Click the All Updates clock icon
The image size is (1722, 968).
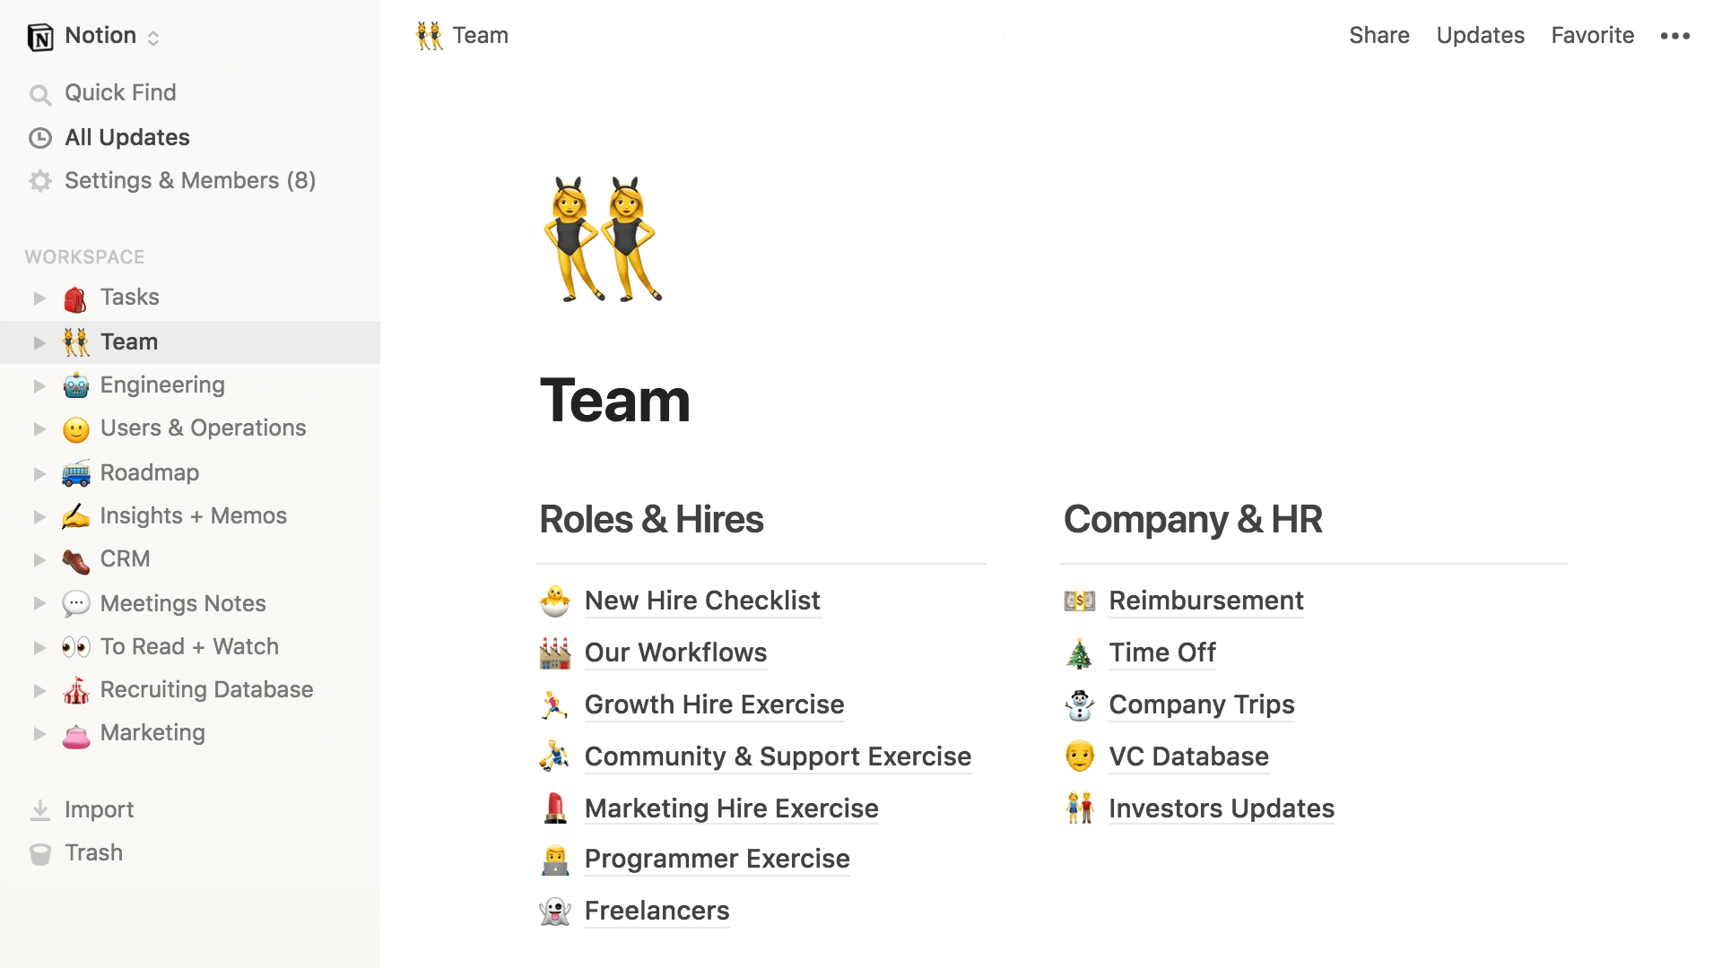[39, 136]
